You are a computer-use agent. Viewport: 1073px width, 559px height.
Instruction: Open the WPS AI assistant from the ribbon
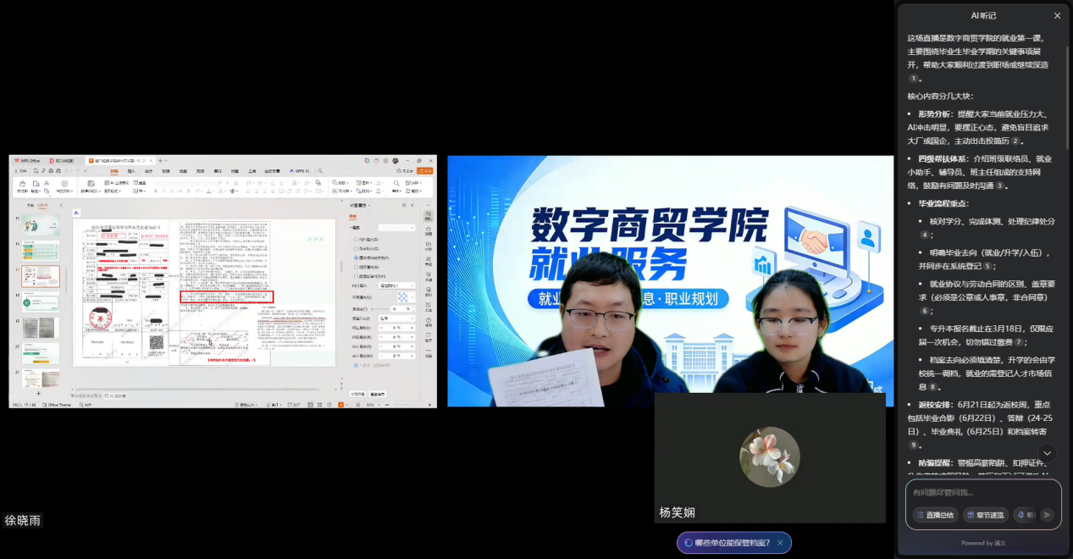point(298,171)
